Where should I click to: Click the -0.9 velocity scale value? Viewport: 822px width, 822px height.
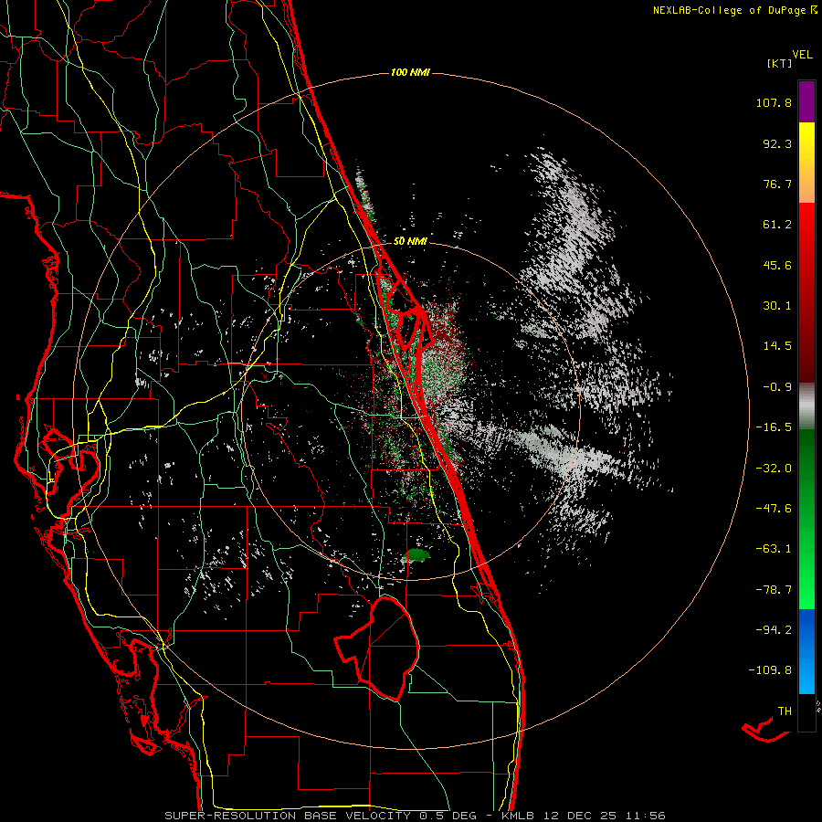(777, 387)
